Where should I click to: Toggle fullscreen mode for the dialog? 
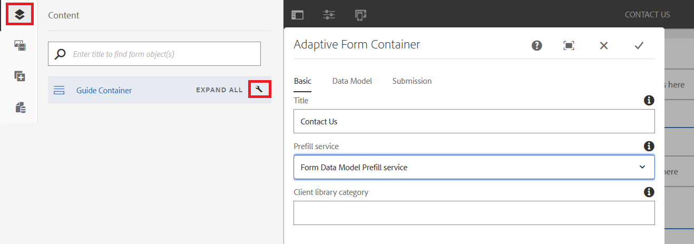click(569, 45)
